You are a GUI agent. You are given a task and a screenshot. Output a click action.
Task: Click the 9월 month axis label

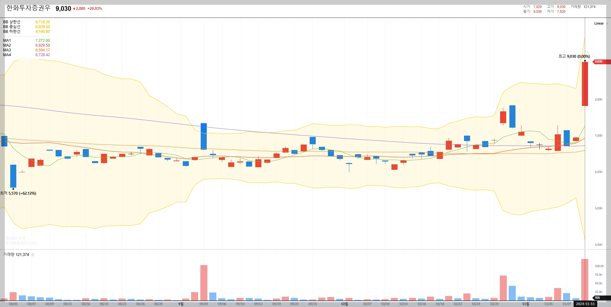[x=181, y=304]
